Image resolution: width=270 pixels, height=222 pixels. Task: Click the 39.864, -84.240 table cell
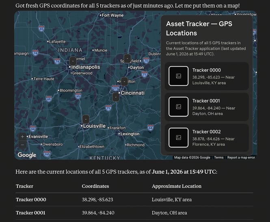pos(98,213)
